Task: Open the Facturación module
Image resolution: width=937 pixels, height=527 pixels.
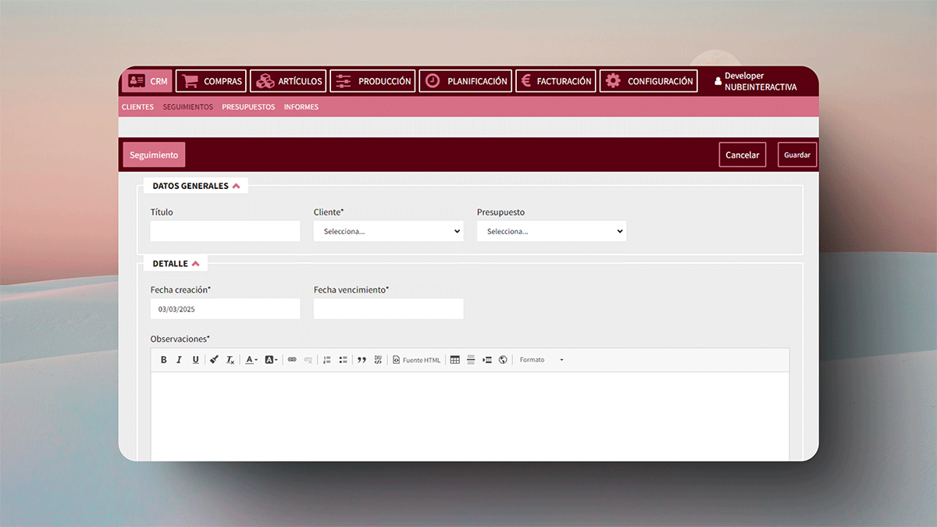Action: coord(556,80)
